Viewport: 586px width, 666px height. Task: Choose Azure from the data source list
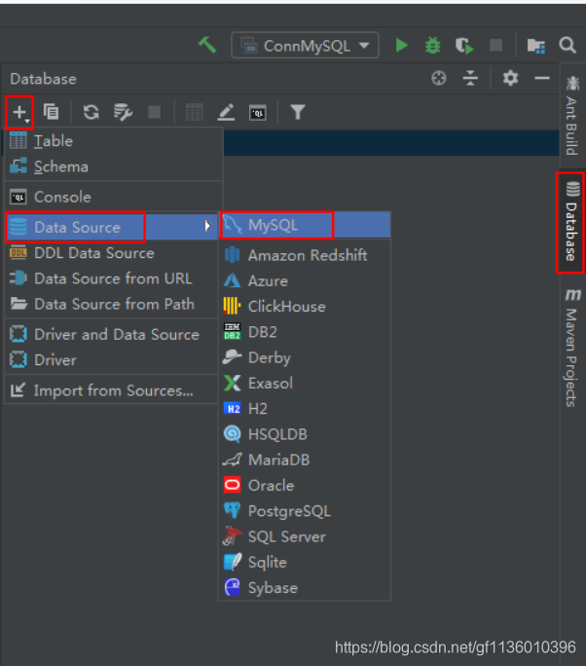click(x=305, y=280)
